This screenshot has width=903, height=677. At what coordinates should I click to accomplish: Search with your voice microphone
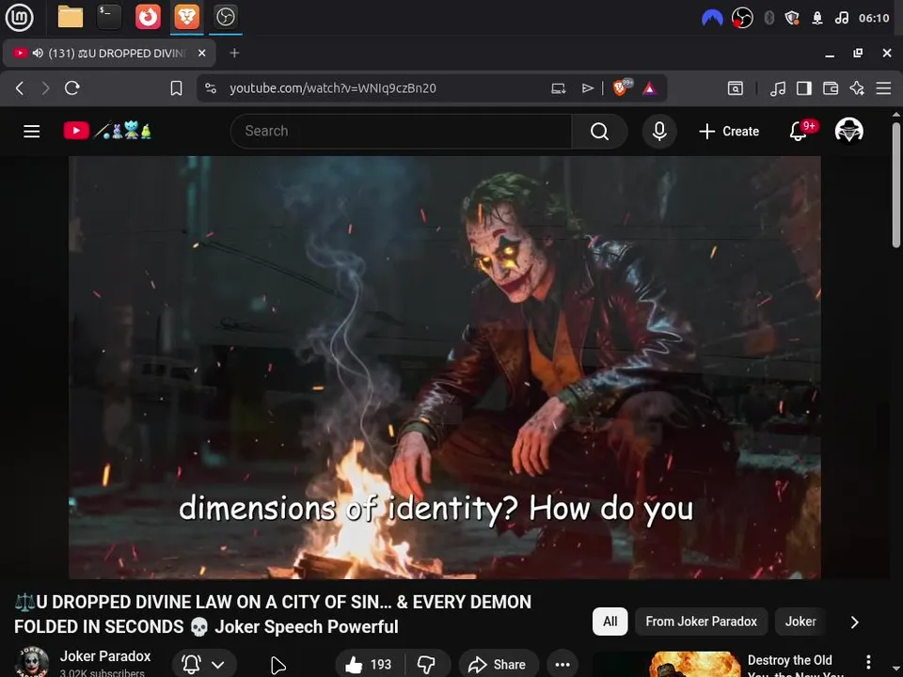pyautogui.click(x=659, y=132)
